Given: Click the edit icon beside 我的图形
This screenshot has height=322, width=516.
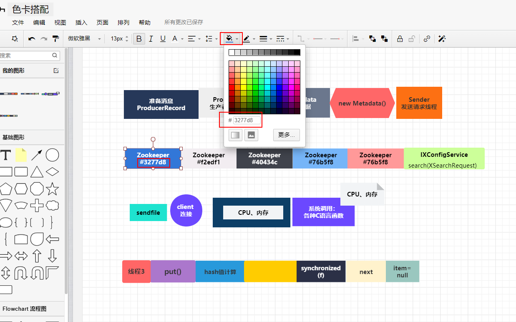Looking at the screenshot, I should tap(56, 71).
